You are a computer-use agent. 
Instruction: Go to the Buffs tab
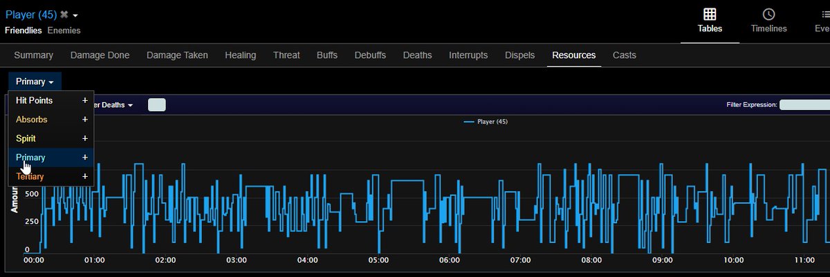[327, 55]
